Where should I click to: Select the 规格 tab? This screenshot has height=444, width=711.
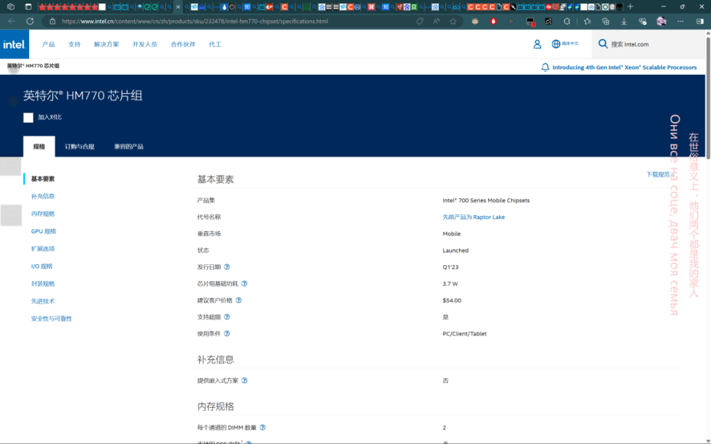(39, 146)
